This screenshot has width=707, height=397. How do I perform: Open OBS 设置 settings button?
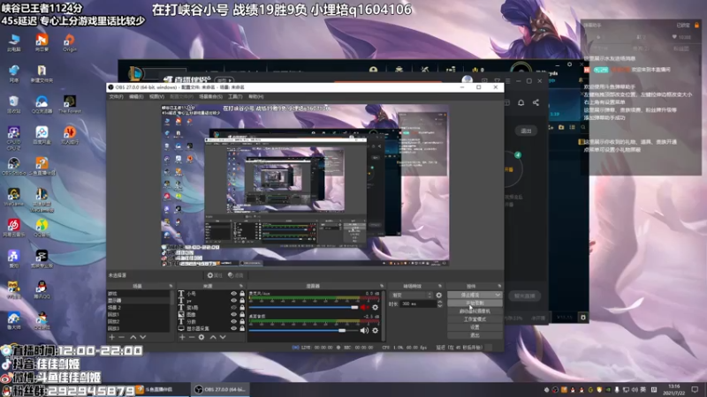click(x=475, y=327)
